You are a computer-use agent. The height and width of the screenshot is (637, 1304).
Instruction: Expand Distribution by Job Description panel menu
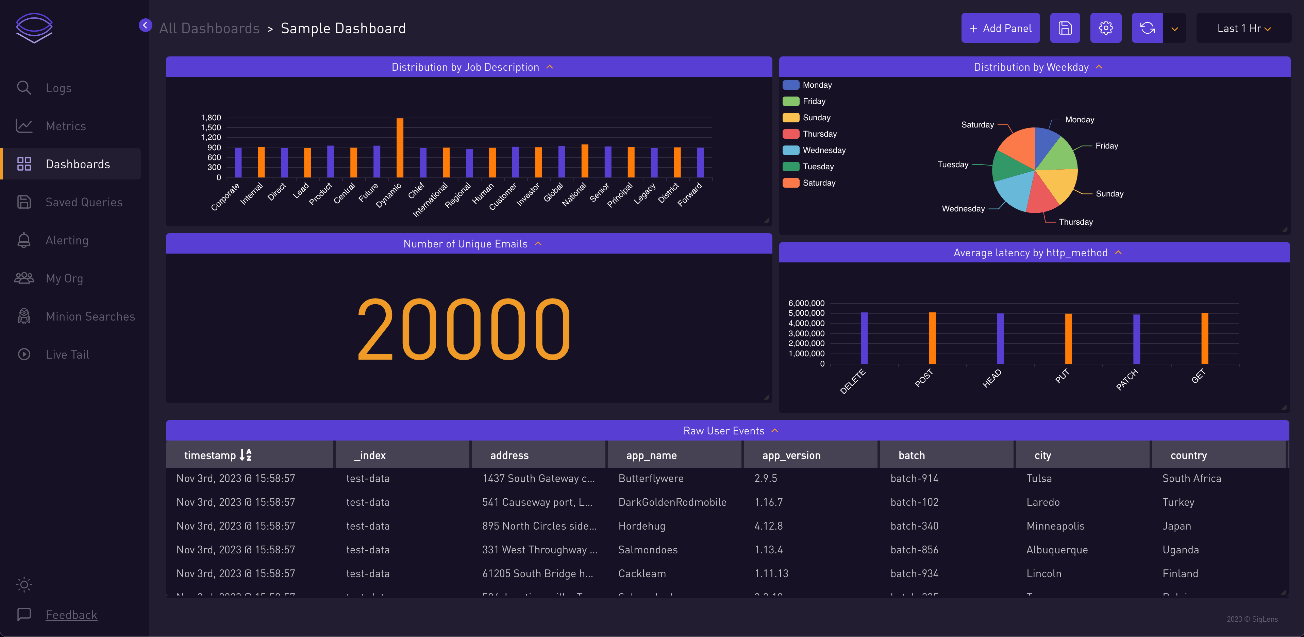(x=550, y=67)
